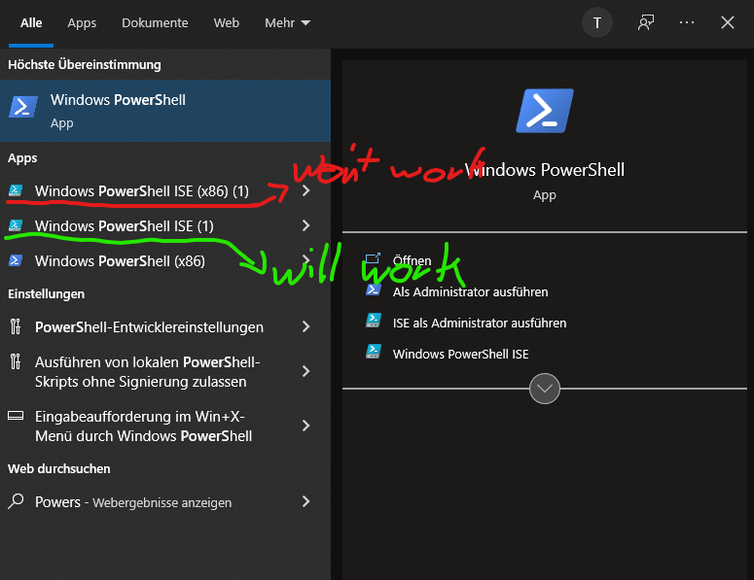This screenshot has height=580, width=754.
Task: Close the search panel
Action: (728, 22)
